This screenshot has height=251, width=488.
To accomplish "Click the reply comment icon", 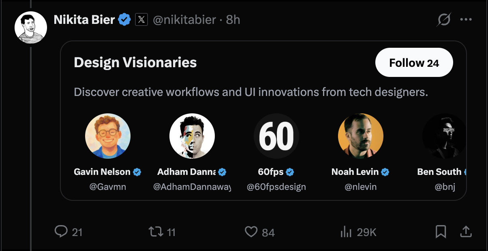I will click(x=61, y=232).
